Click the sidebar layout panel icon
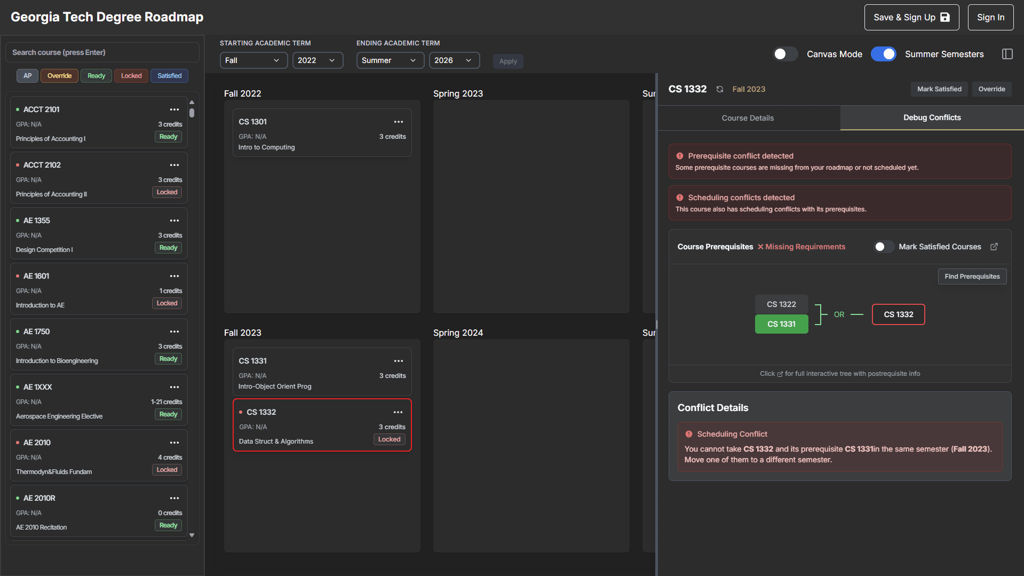Image resolution: width=1024 pixels, height=576 pixels. (x=1007, y=54)
